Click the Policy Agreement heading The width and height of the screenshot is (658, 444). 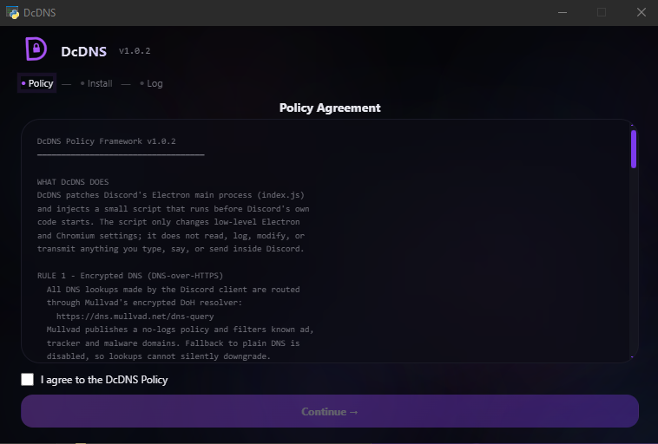point(330,108)
